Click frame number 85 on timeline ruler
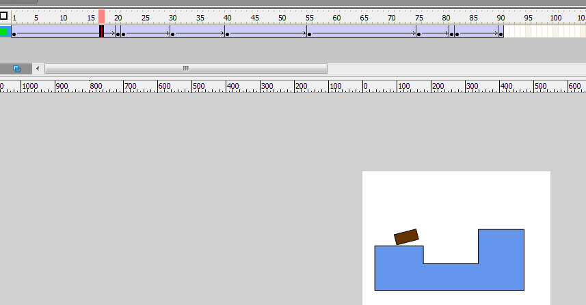The image size is (586, 305). tap(473, 18)
